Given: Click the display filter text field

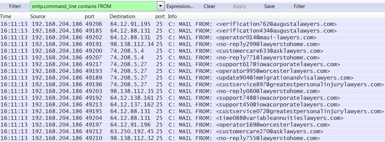Looking at the screenshot, I should [93, 6].
